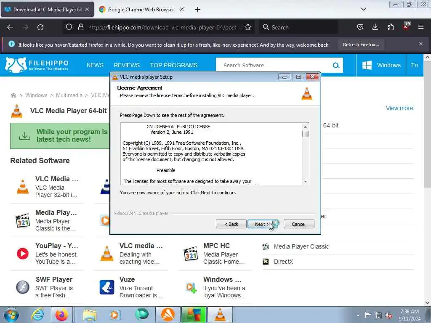Open the Vuze Torrent Downloader icon
The width and height of the screenshot is (431, 323).
[106, 287]
